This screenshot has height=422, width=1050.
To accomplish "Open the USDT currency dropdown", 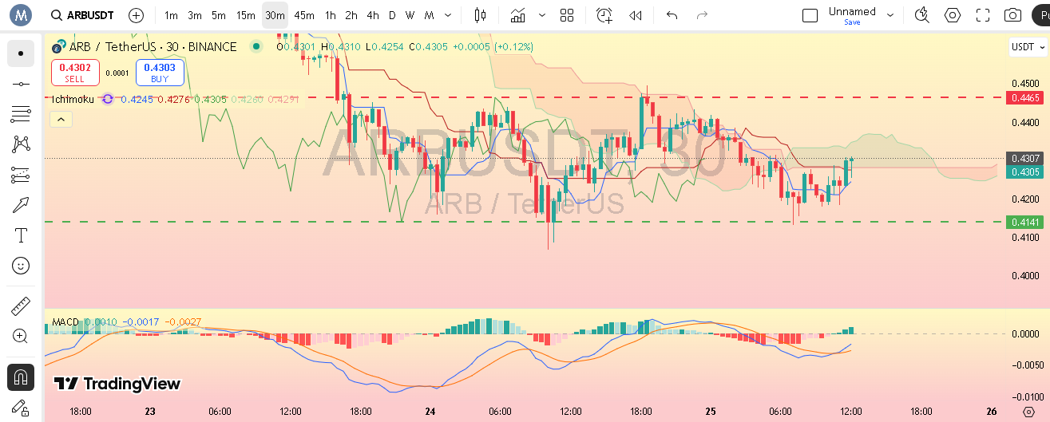I will click(1028, 47).
